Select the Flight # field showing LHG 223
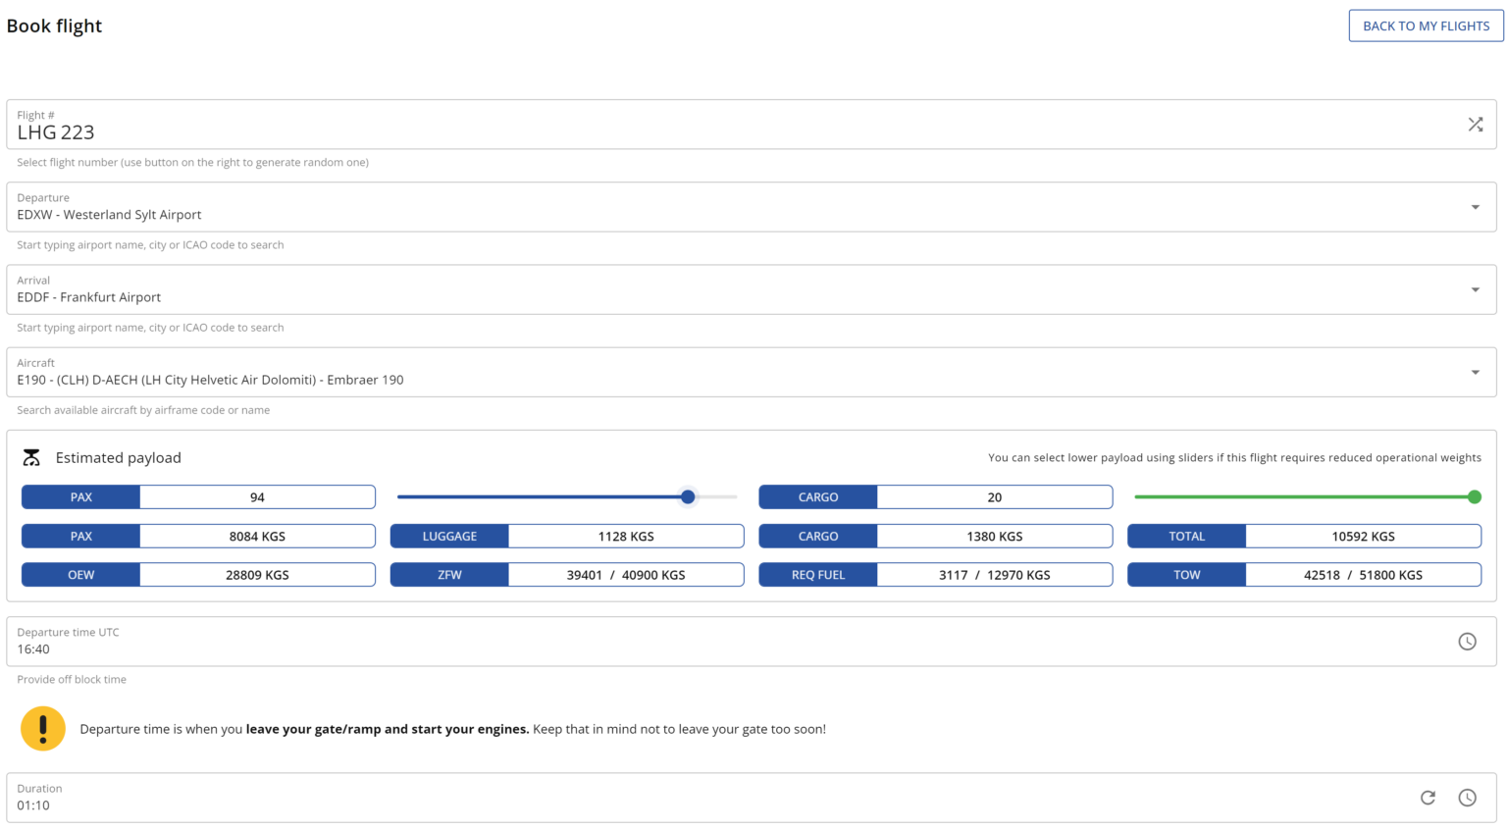 (392, 131)
